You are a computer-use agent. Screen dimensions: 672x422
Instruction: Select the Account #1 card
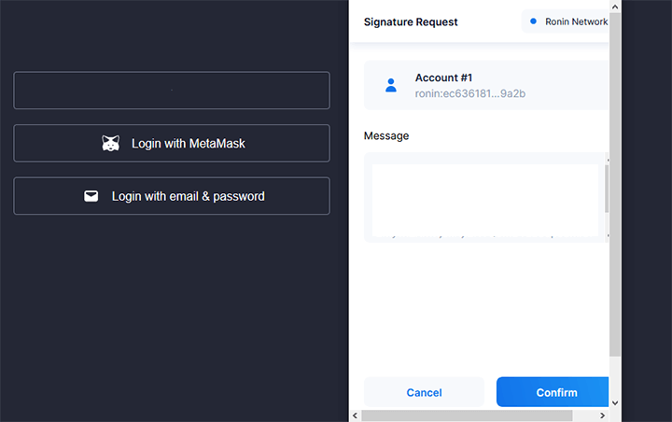(486, 85)
